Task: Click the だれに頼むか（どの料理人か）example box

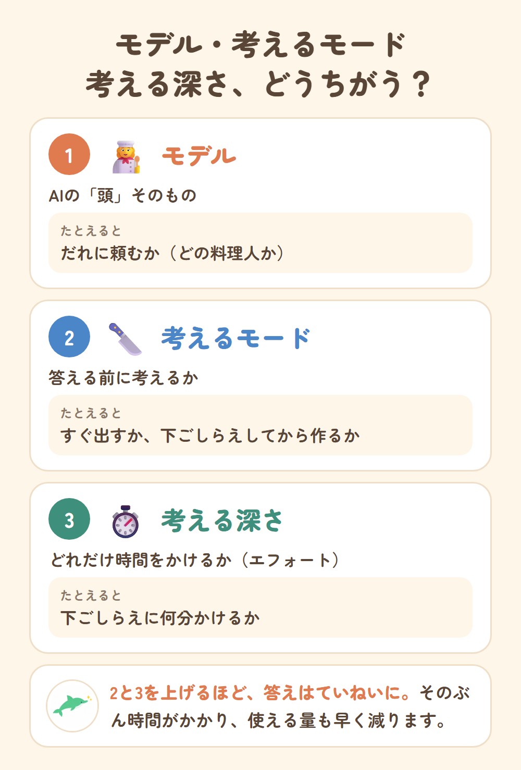Action: (260, 243)
